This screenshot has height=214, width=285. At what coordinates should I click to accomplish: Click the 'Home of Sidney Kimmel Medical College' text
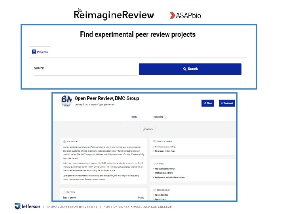coord(138,207)
